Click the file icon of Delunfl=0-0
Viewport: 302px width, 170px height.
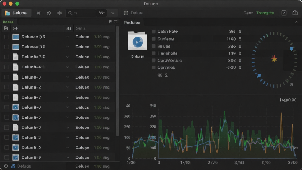pos(16,57)
